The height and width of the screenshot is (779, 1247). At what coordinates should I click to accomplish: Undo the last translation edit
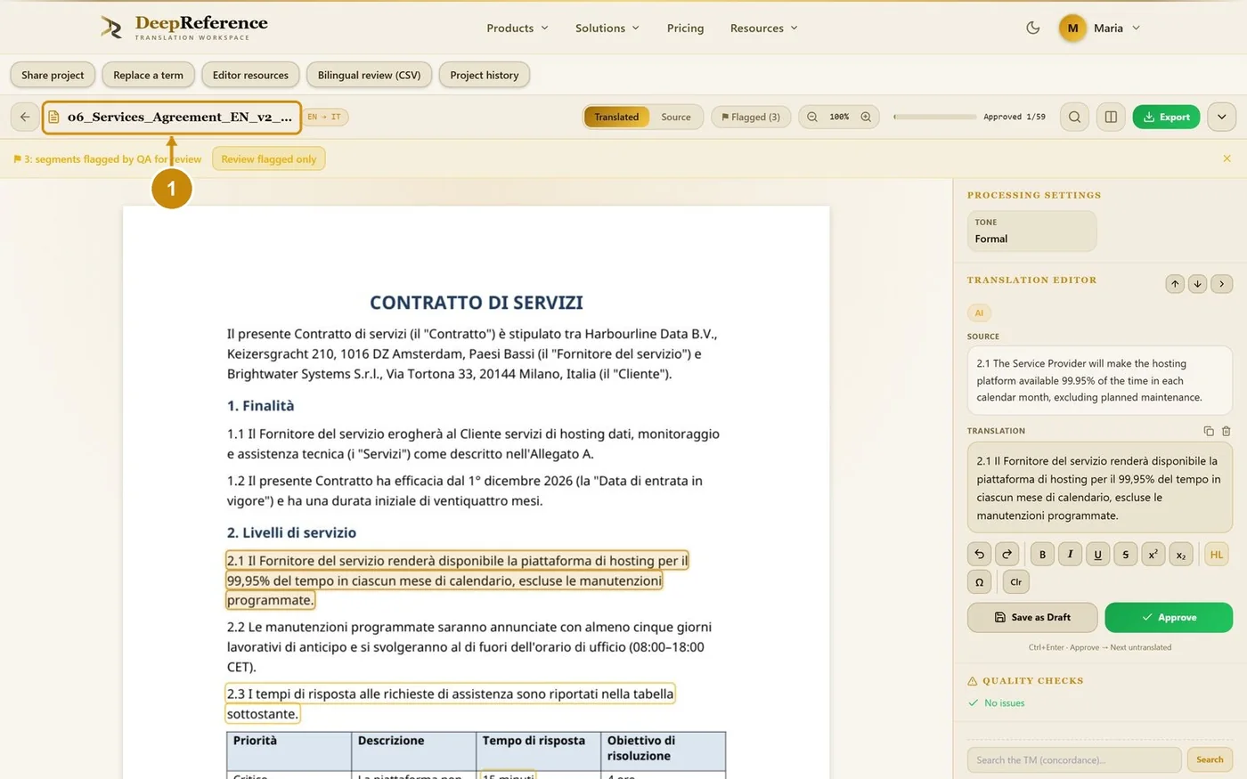pos(979,554)
